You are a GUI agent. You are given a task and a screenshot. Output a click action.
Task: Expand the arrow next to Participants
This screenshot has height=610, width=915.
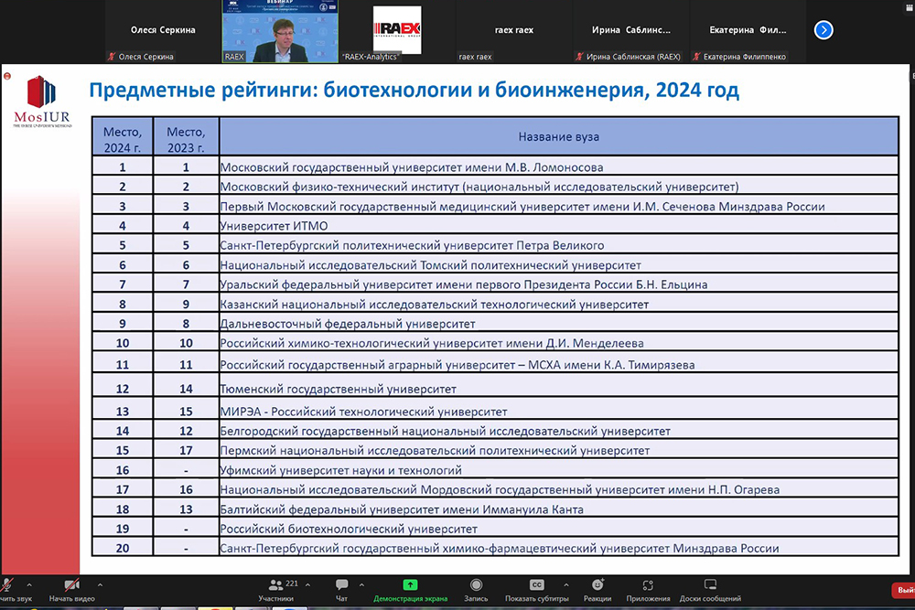point(305,585)
